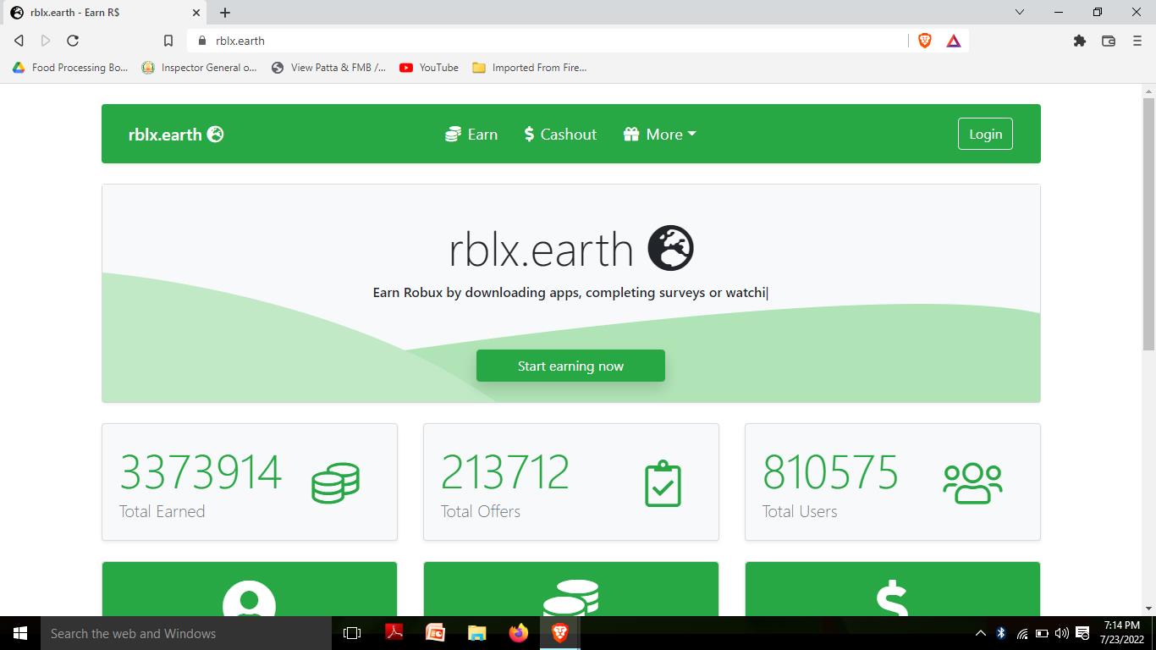
Task: Click the page vertical scrollbar thumb
Action: [1148, 224]
